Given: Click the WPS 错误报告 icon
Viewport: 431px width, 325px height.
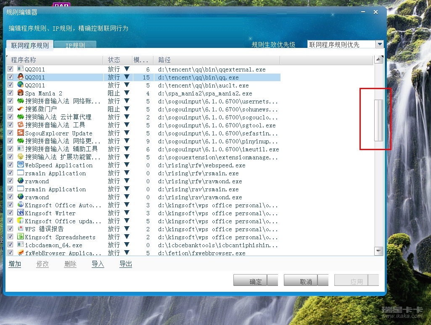Looking at the screenshot, I should (20, 228).
